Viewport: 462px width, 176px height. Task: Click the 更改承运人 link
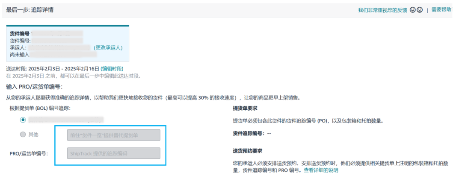(108, 47)
